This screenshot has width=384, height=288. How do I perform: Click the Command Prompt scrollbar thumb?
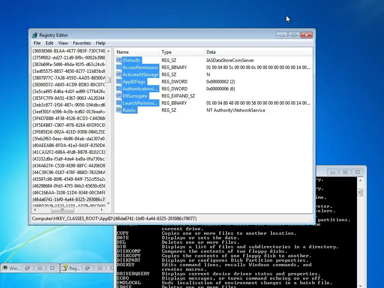point(360,192)
